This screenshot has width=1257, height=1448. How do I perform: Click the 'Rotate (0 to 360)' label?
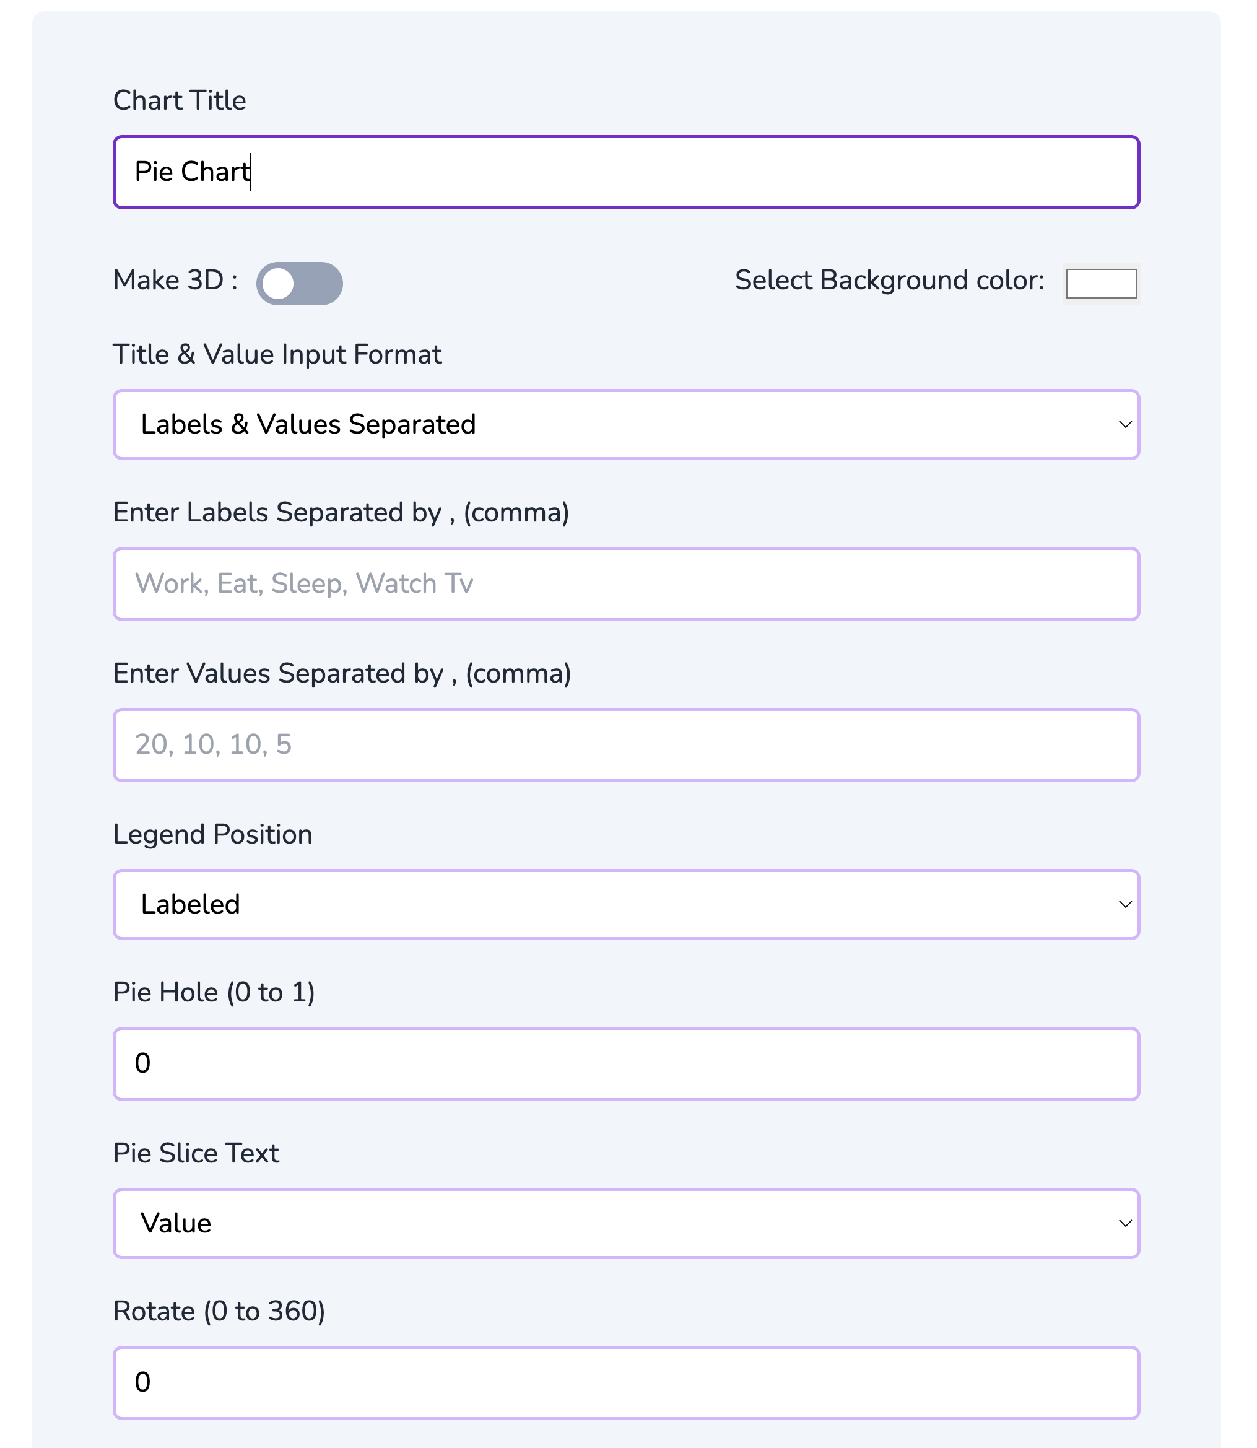point(219,1311)
